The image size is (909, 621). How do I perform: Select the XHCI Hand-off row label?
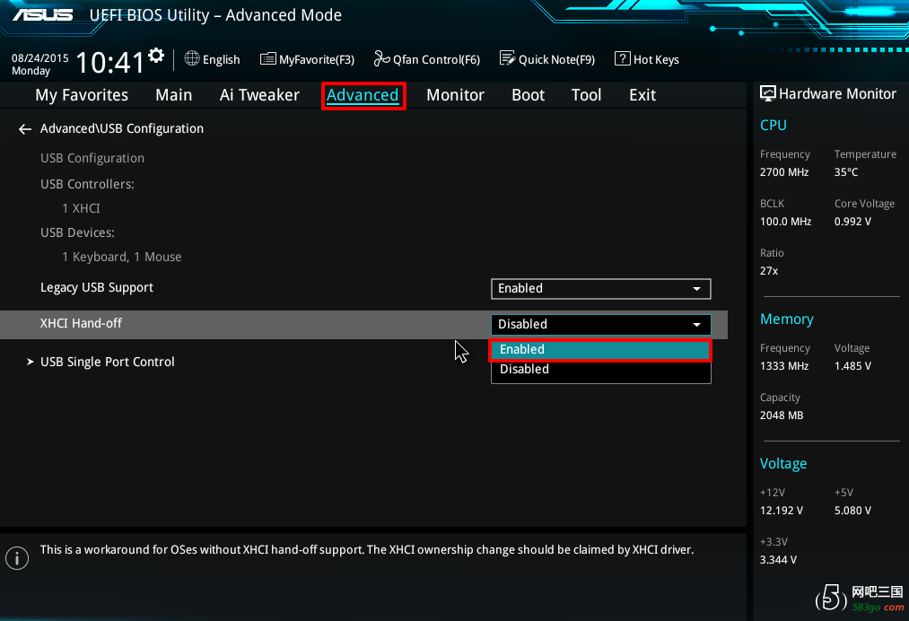[x=81, y=324]
